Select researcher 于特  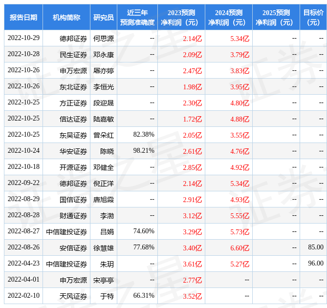(x=107, y=296)
